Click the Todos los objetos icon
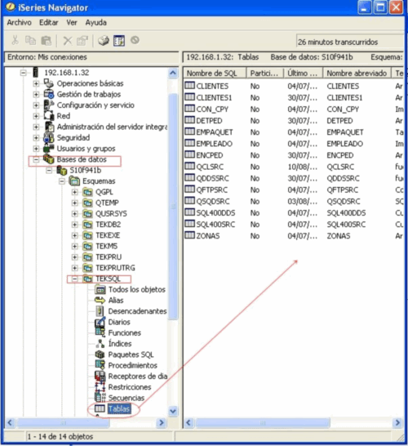 point(100,289)
